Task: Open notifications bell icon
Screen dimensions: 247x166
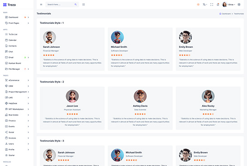Action: pyautogui.click(x=218, y=5)
